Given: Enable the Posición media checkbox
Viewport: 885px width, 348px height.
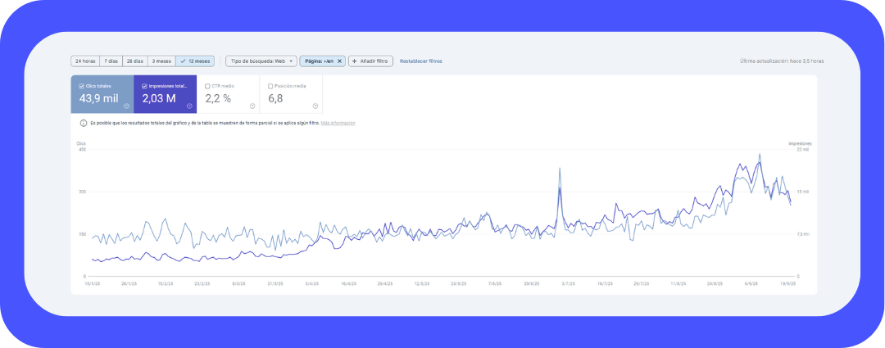Looking at the screenshot, I should [270, 85].
